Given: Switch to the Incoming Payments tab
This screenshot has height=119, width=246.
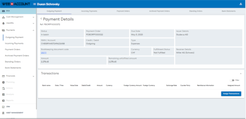Looking at the screenshot, I should click(x=89, y=11).
